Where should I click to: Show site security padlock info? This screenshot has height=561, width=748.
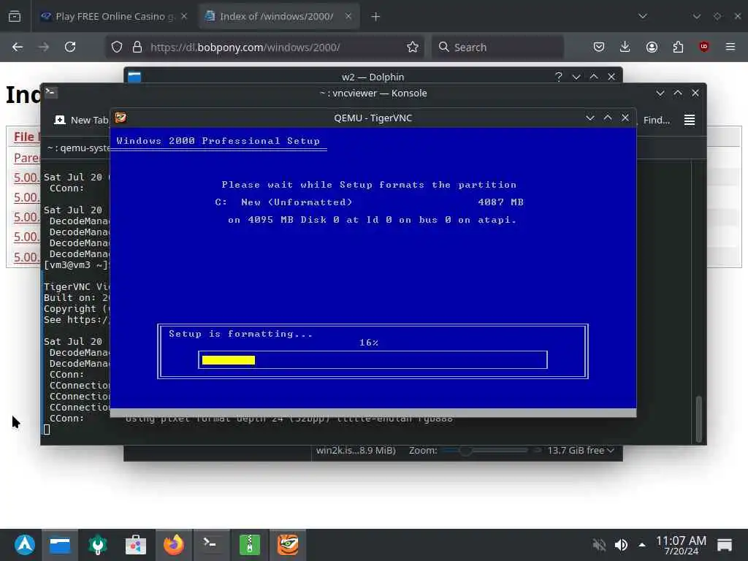tap(137, 47)
